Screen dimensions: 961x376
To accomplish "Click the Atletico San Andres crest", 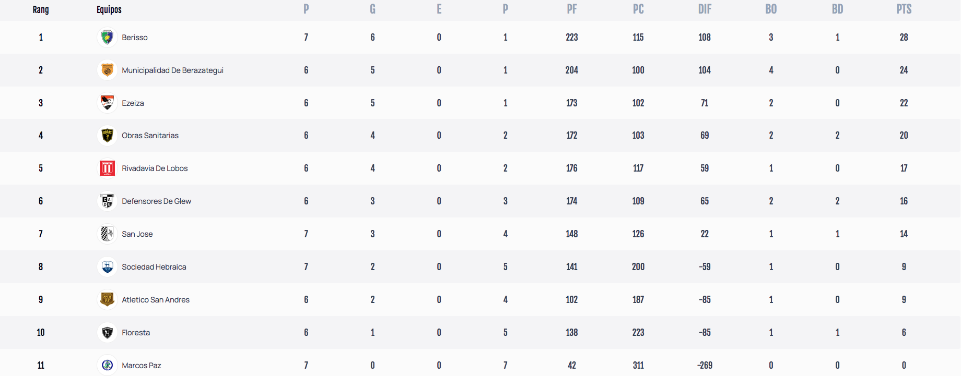I will pos(107,299).
